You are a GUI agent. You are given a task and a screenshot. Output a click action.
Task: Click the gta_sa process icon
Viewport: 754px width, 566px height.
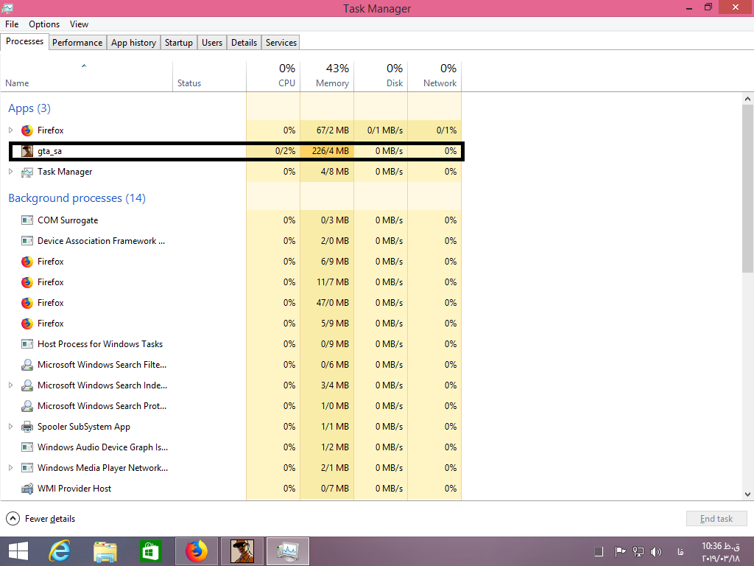(x=27, y=151)
